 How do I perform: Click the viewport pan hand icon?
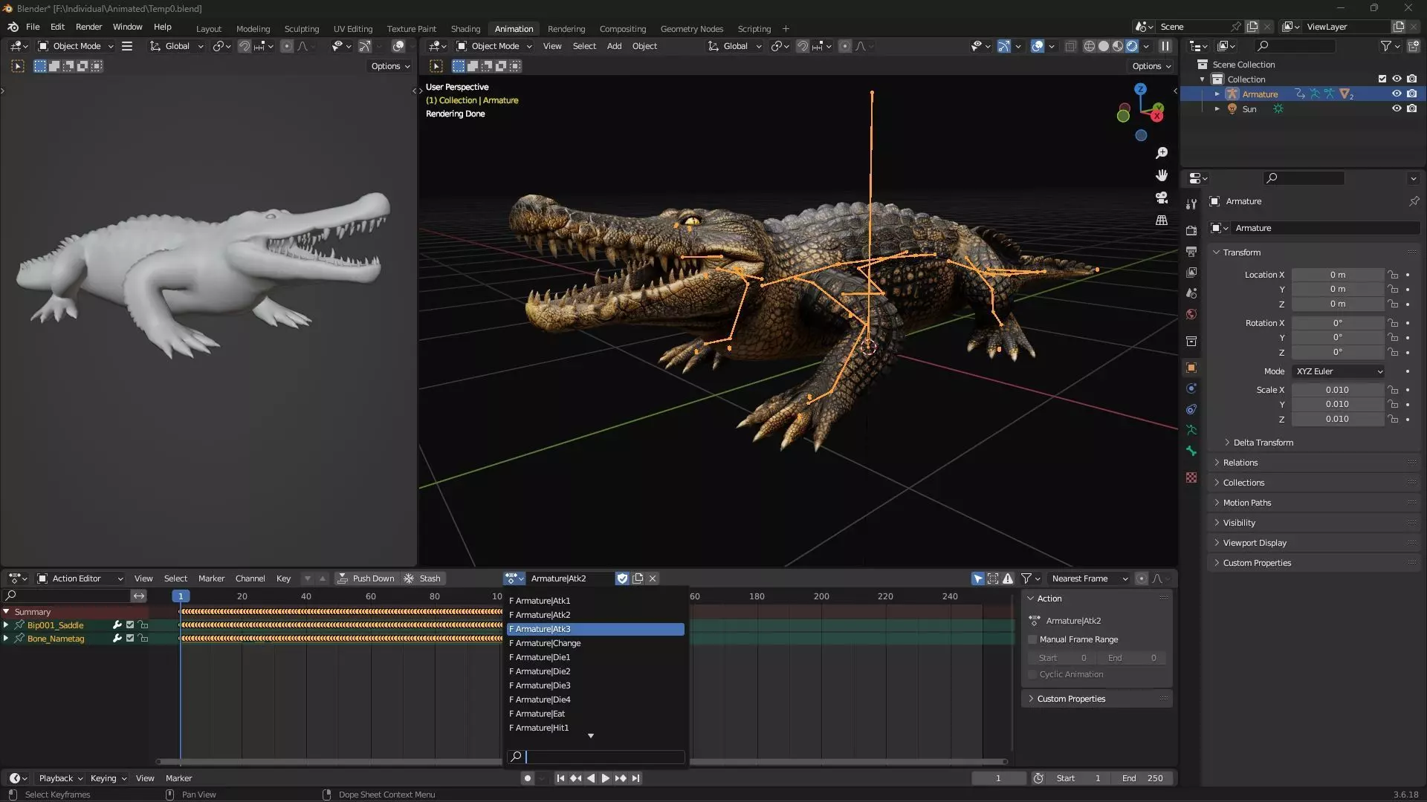(x=1162, y=175)
